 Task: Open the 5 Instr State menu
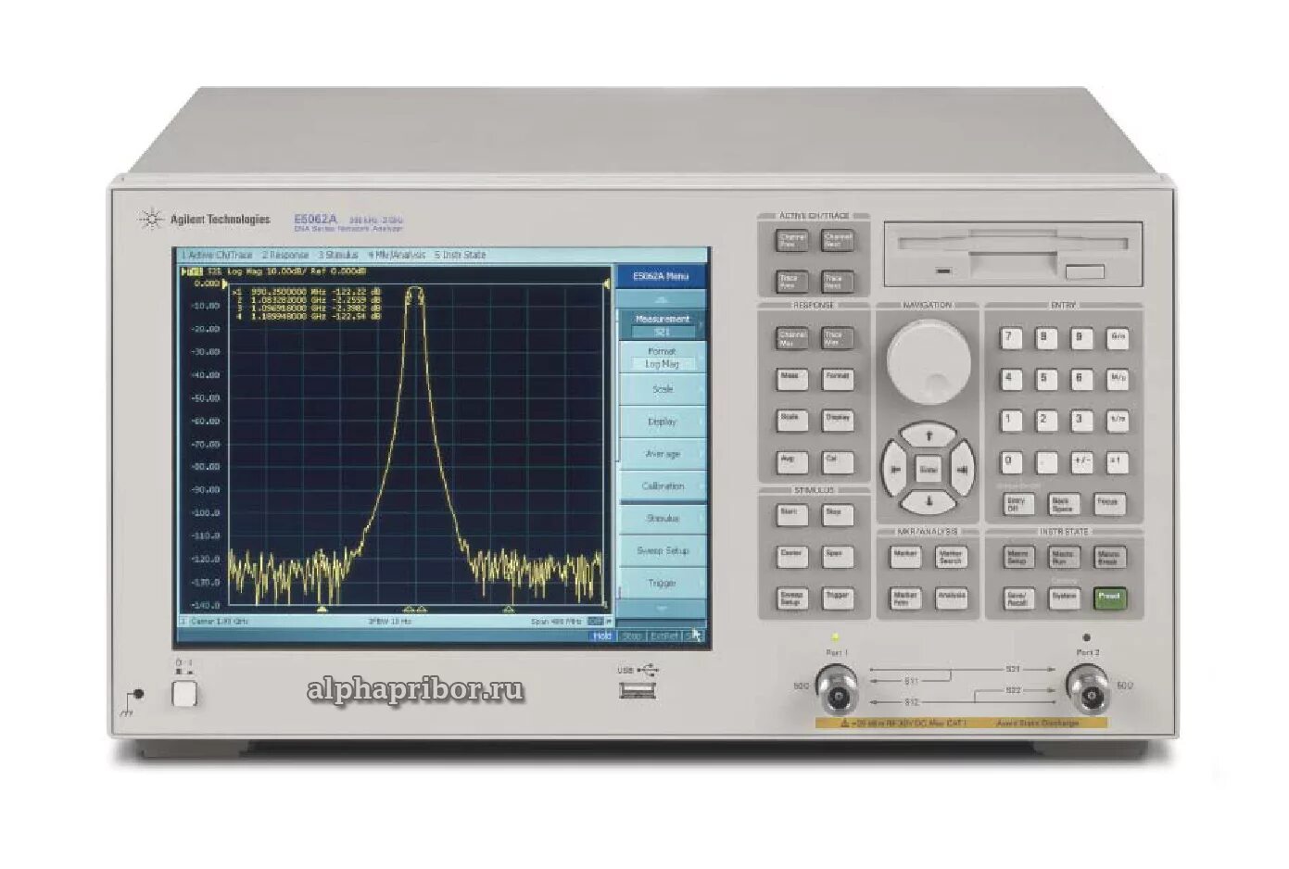click(460, 255)
